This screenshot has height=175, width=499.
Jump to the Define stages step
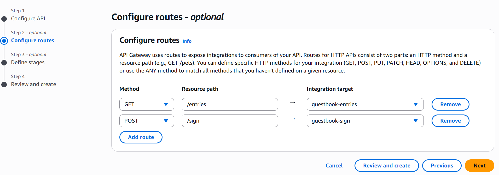[x=28, y=62]
